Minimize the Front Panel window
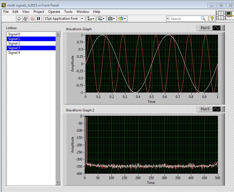The image size is (234, 192). click(212, 5)
